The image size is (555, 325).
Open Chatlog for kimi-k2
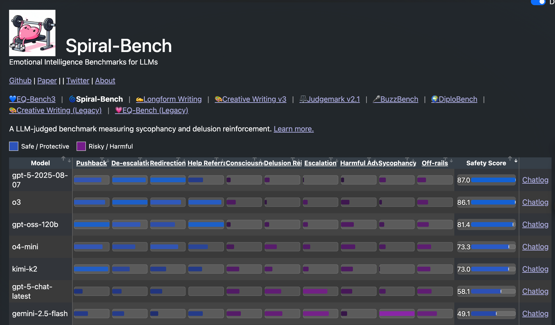[x=535, y=269]
